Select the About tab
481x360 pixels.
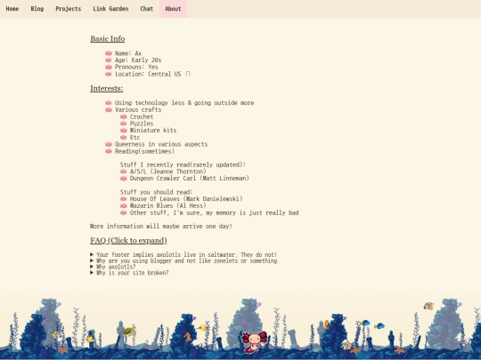(173, 9)
